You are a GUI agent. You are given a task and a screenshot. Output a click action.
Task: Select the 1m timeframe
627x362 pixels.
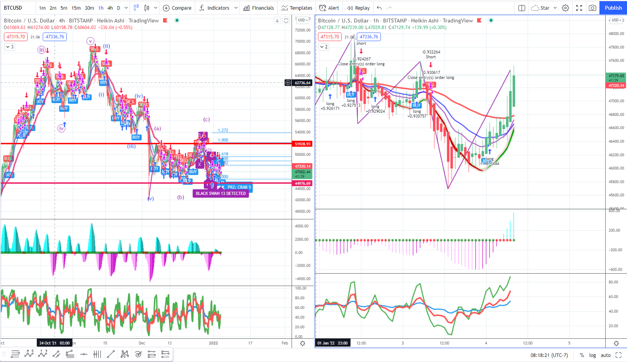pos(42,8)
